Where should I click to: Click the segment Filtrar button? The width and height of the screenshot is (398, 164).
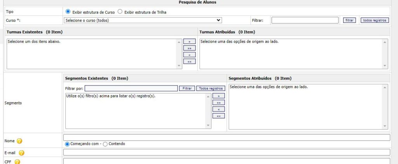click(187, 89)
